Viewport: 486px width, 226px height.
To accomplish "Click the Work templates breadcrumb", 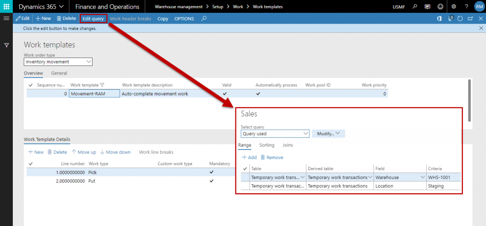I will (x=268, y=7).
